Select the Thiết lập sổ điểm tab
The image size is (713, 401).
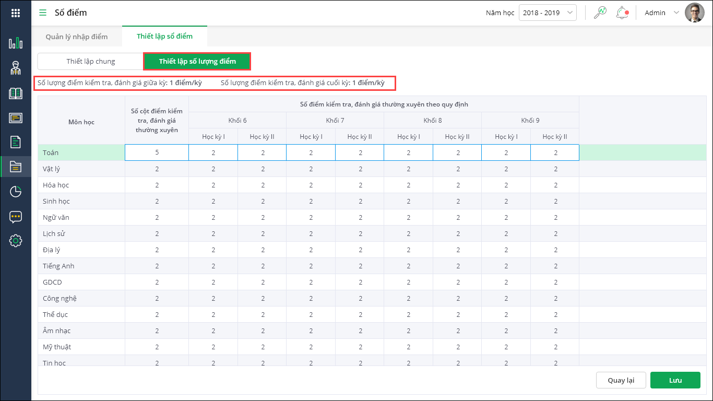(164, 37)
